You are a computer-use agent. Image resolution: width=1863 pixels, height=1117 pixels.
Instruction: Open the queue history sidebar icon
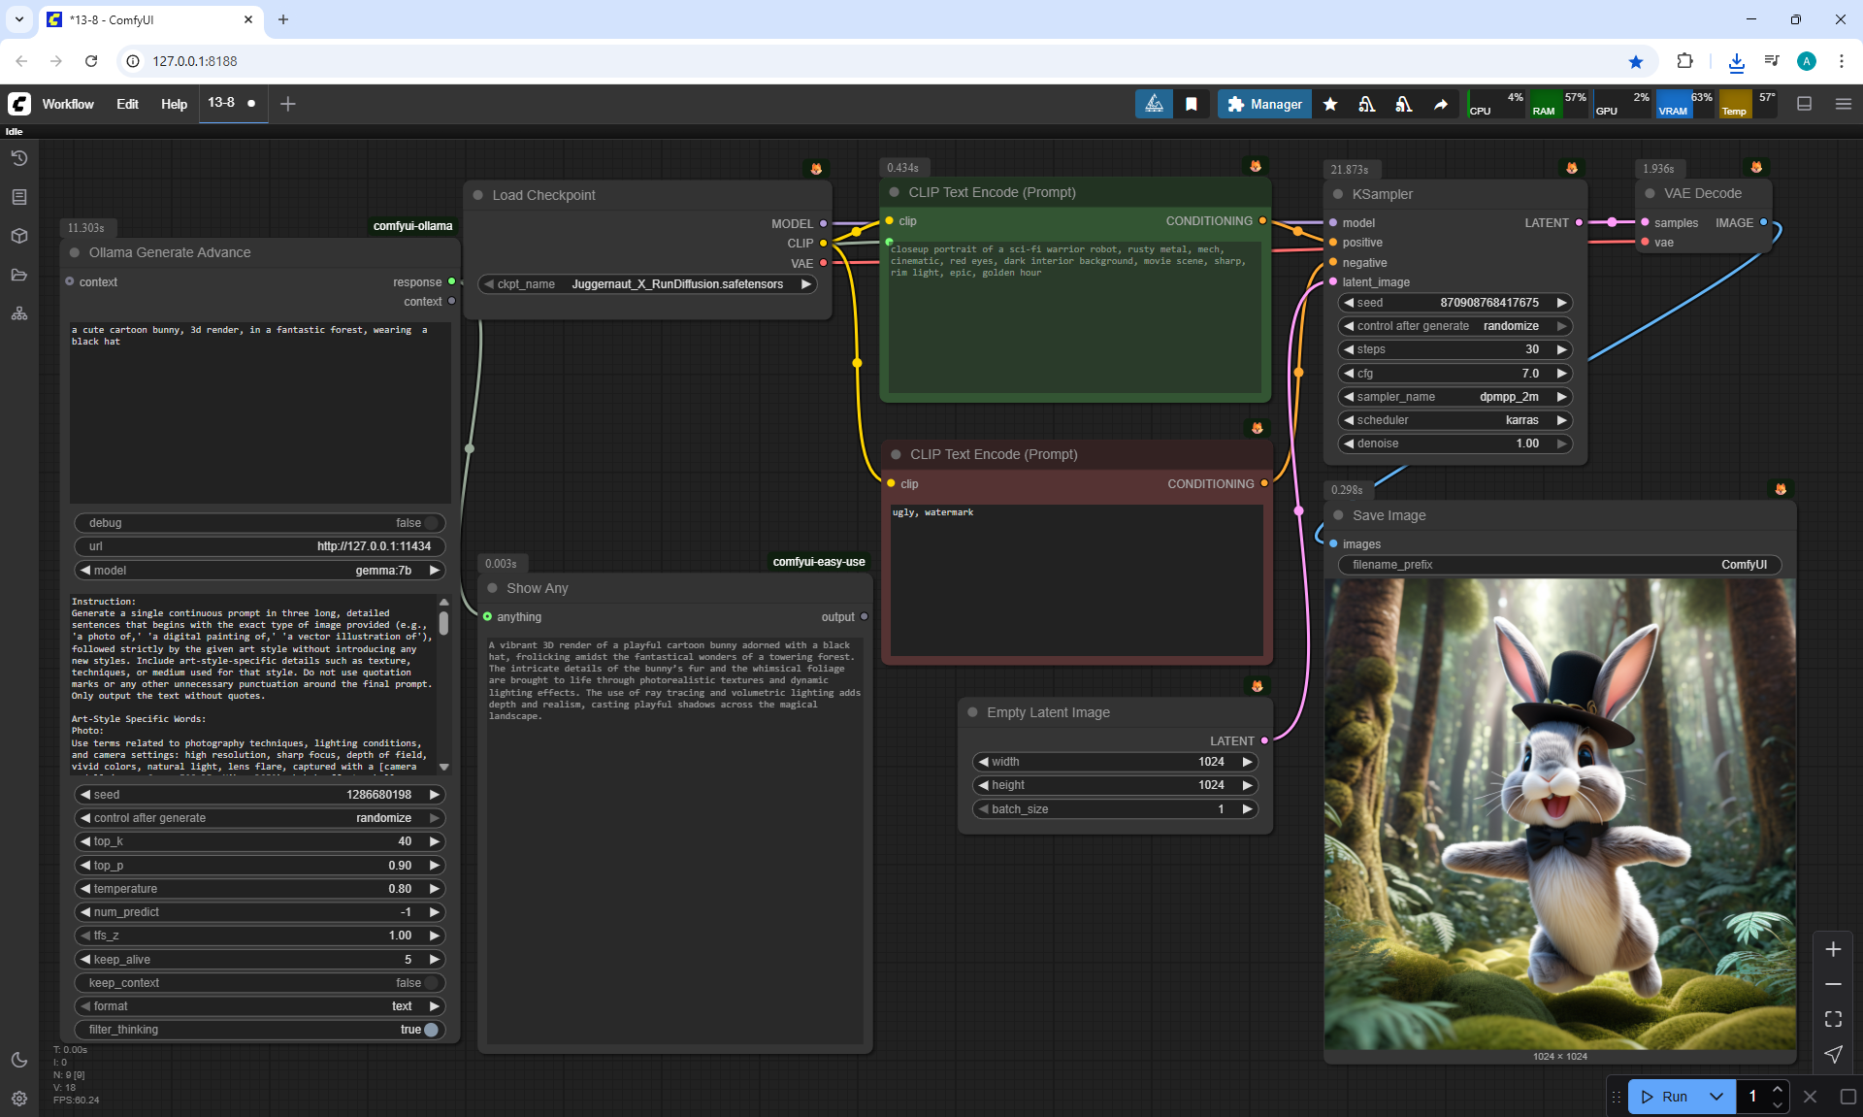(x=18, y=158)
